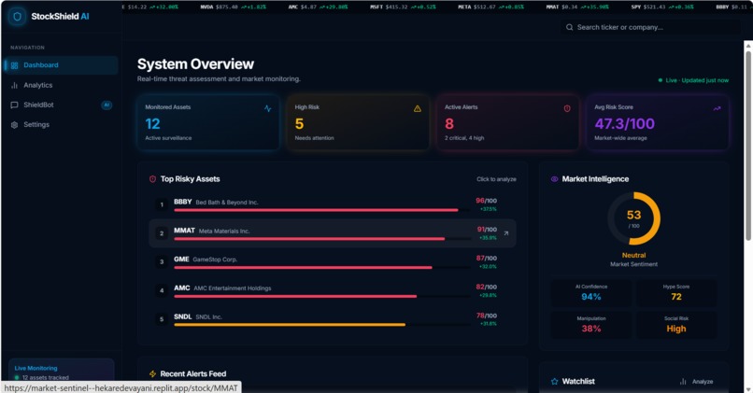
Task: Click the NVDA $875.40 ticker entry
Action: pyautogui.click(x=233, y=7)
